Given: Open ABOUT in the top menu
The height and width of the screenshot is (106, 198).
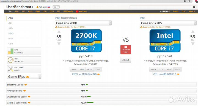Looking at the screenshot, I should pos(192,11).
